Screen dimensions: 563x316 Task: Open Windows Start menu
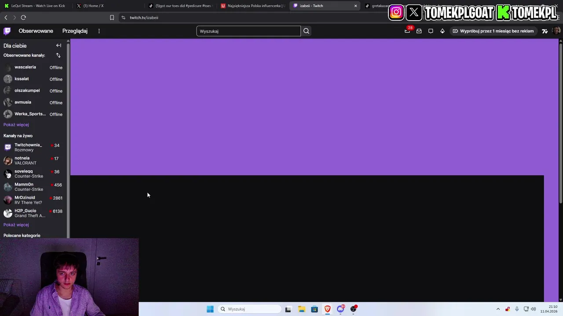[210, 309]
